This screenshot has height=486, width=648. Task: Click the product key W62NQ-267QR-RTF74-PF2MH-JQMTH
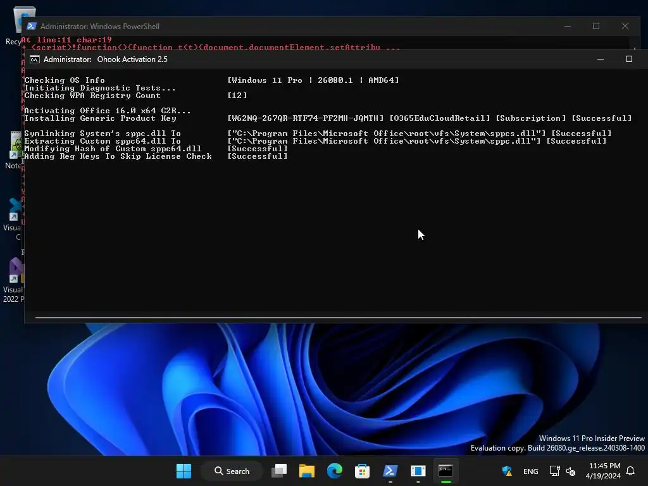click(306, 118)
